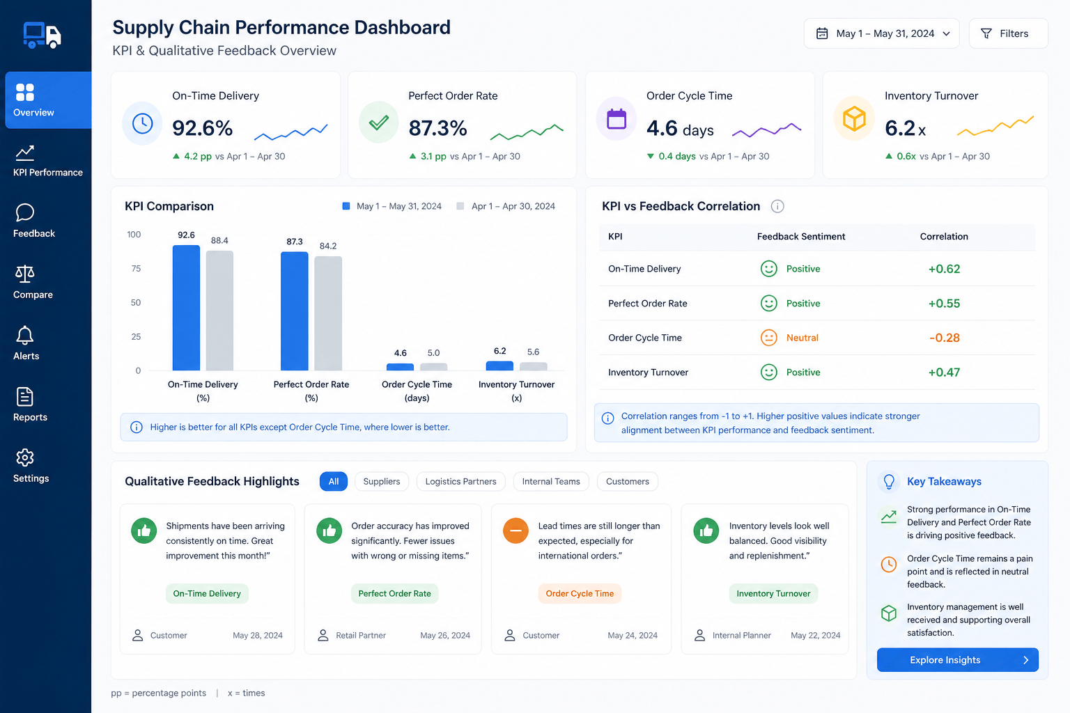Click the orange minus icon on lead times card
This screenshot has width=1070, height=713.
point(515,531)
